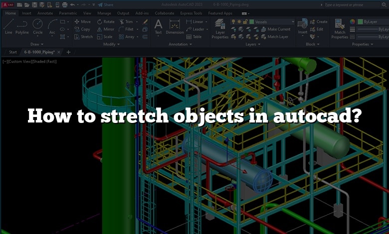The height and width of the screenshot is (234, 389).
Task: Toggle the Vessels layer on/off lightbulb
Action: click(x=233, y=22)
